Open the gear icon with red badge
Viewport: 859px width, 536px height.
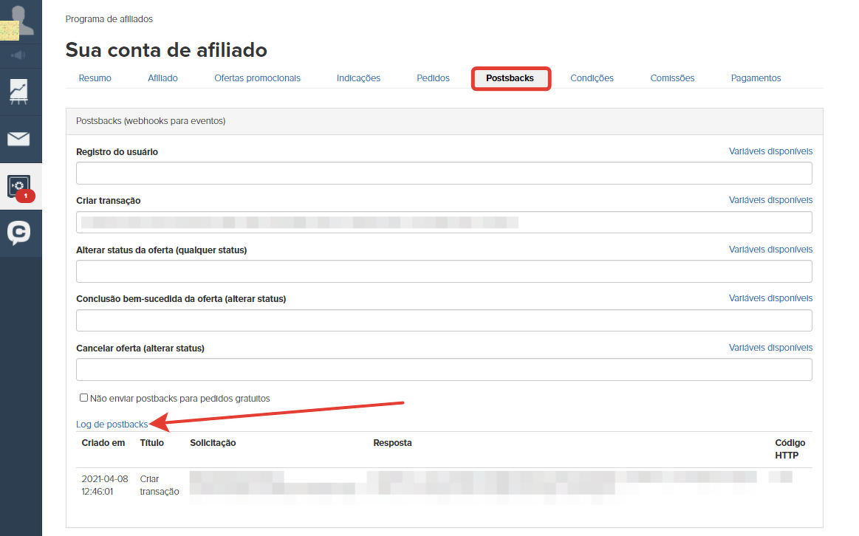19,186
